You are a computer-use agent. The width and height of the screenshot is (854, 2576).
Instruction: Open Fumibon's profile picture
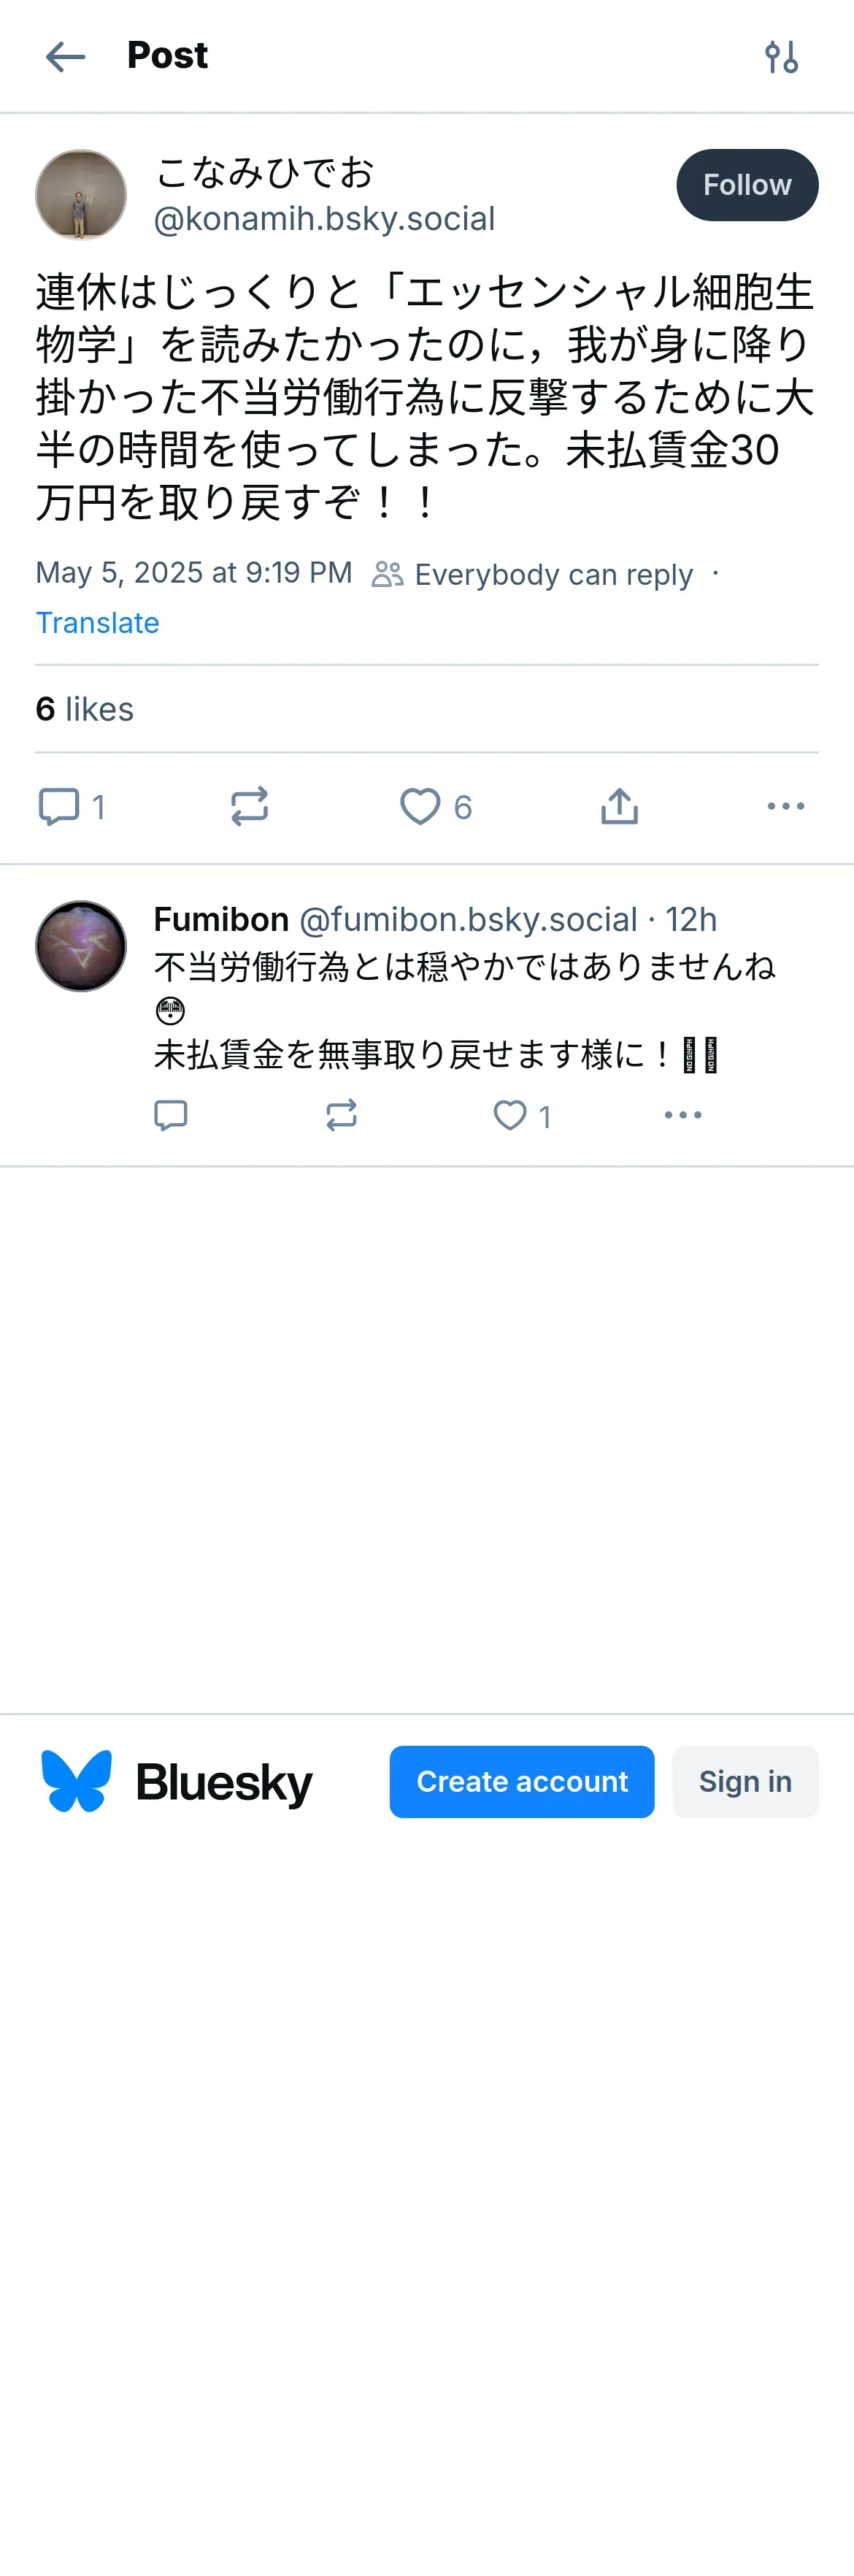[81, 946]
